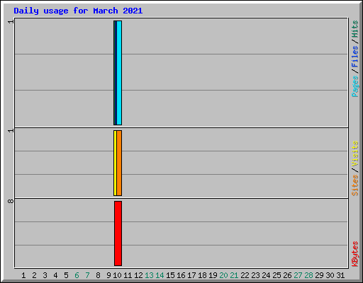Click day label '29' on the x-axis
Screen dimensions: 363x283
[x=319, y=275]
